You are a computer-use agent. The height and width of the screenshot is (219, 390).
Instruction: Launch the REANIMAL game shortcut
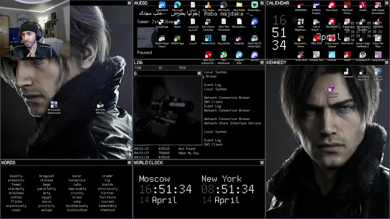click(x=301, y=7)
